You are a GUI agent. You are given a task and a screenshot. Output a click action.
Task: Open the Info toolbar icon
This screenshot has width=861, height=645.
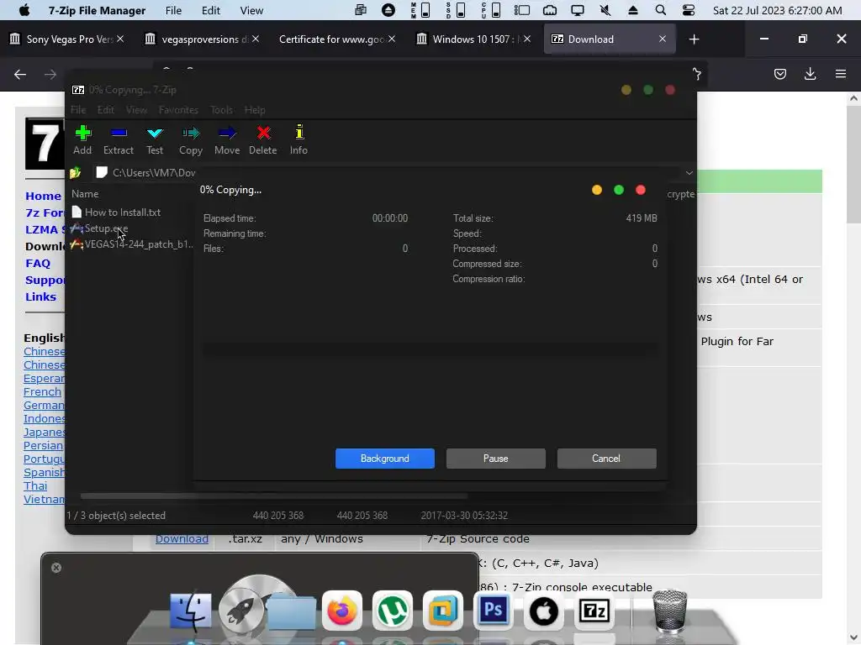coord(298,140)
